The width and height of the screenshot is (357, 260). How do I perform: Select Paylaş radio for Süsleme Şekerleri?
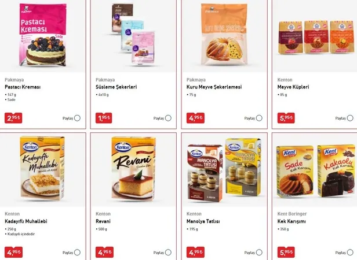(x=168, y=118)
